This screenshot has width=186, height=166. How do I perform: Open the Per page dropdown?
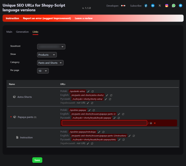(x=43, y=71)
